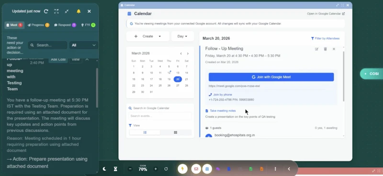Screen dimensions: 383x176
Task: Edit the Follow-Up Meeting event
Action: coord(316,49)
